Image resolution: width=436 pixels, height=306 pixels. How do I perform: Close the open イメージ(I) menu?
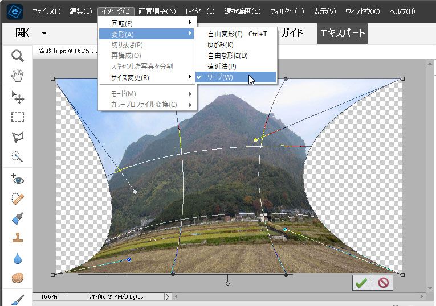(116, 11)
